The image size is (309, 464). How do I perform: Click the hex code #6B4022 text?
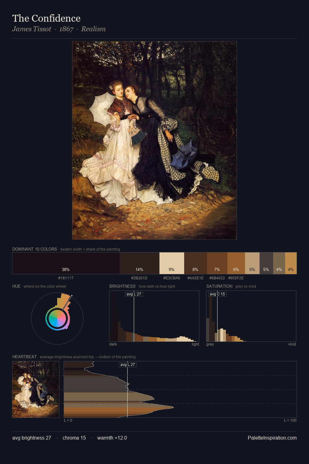(x=217, y=278)
